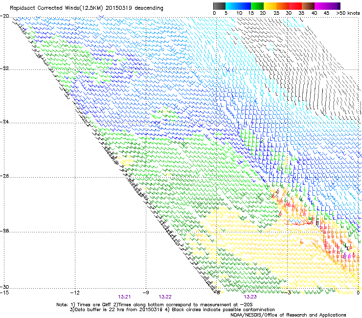
Task: Click the NOAA/NESDIS credit line
Action: tap(288, 315)
